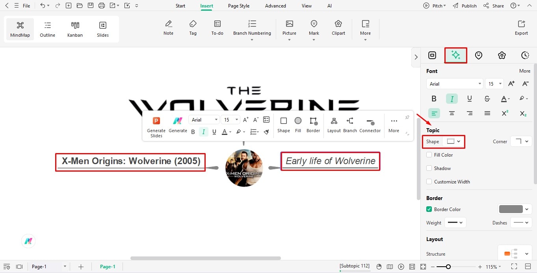Enable the Customize Width checkbox
Screen dimensions: 537x273
[x=429, y=182]
